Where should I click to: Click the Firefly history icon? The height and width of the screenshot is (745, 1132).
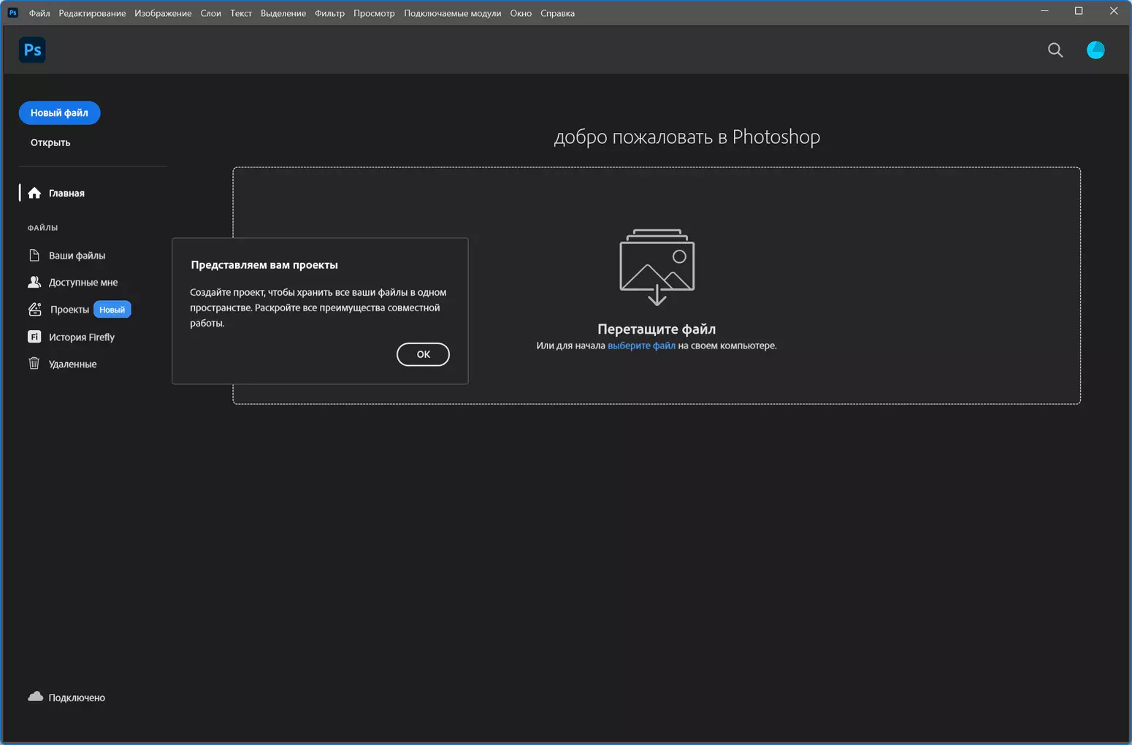point(34,337)
